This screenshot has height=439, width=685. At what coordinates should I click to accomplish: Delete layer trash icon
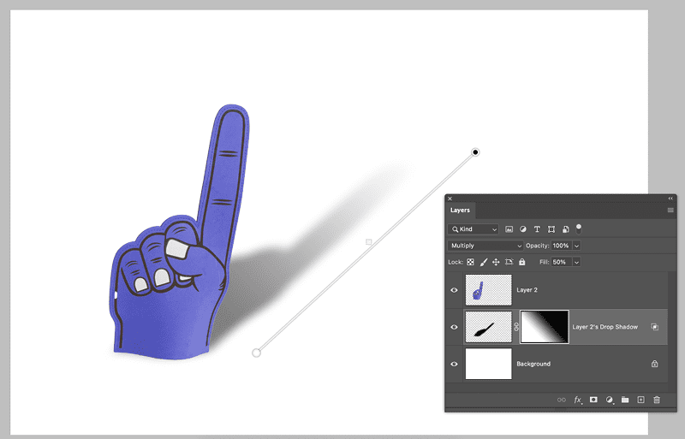click(x=657, y=400)
